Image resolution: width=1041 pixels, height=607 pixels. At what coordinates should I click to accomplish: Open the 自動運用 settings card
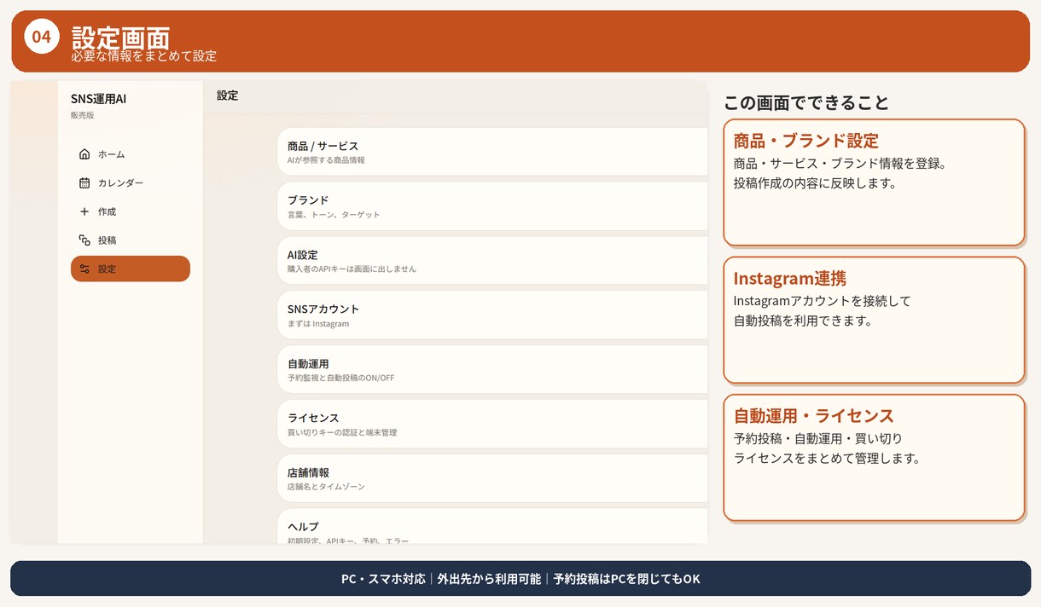492,370
